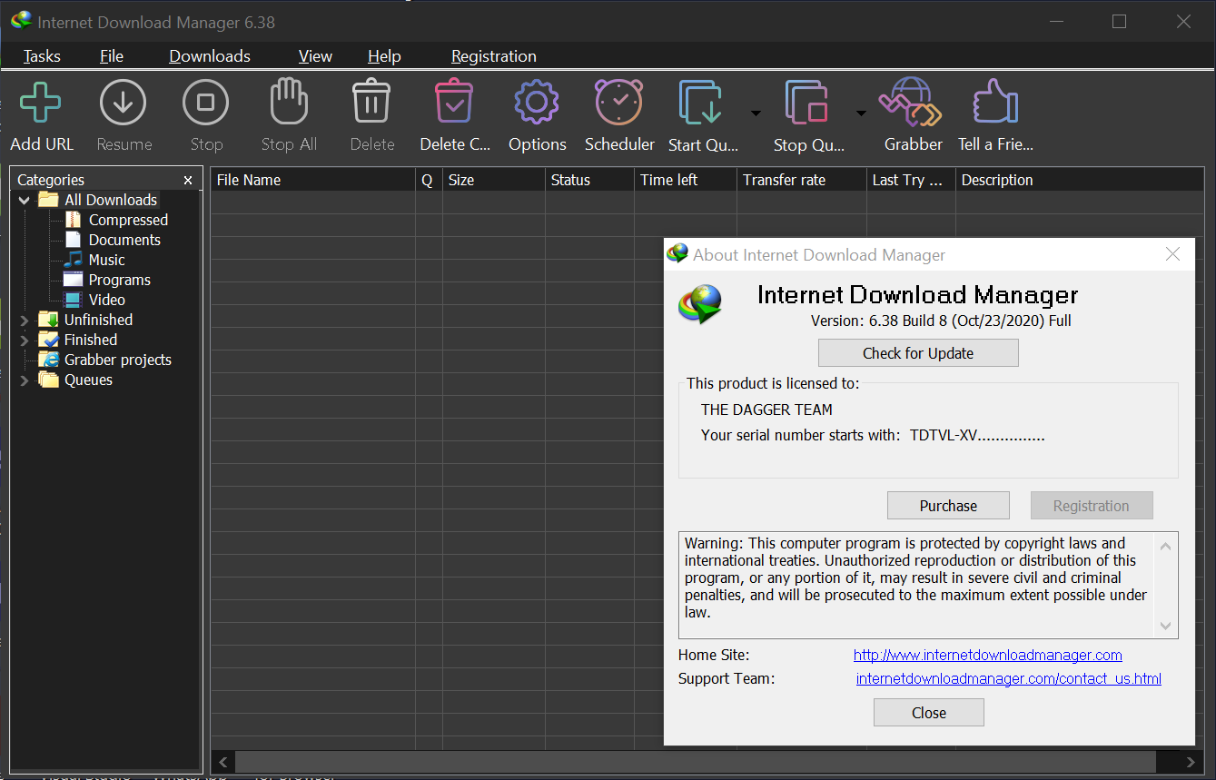1216x780 pixels.
Task: Open the Tasks menu
Action: [42, 56]
